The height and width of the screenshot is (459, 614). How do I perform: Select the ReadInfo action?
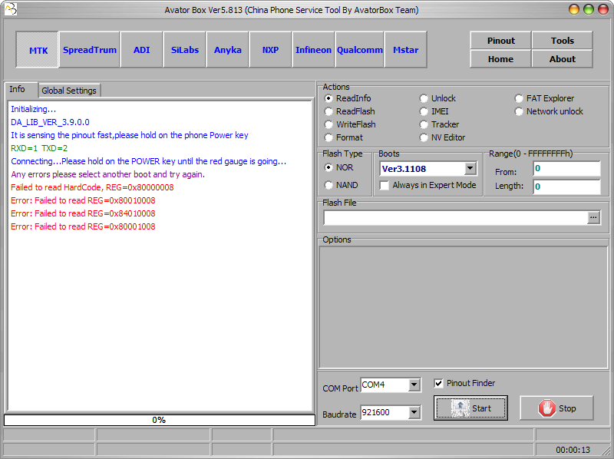pos(348,98)
